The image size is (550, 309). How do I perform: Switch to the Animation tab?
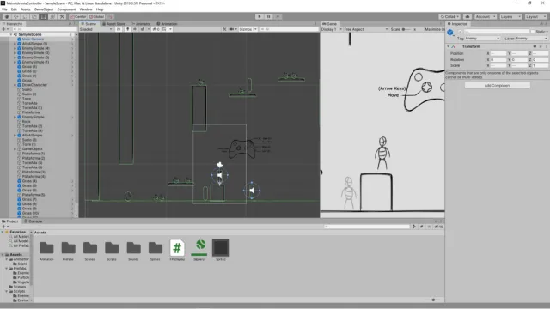(x=167, y=24)
